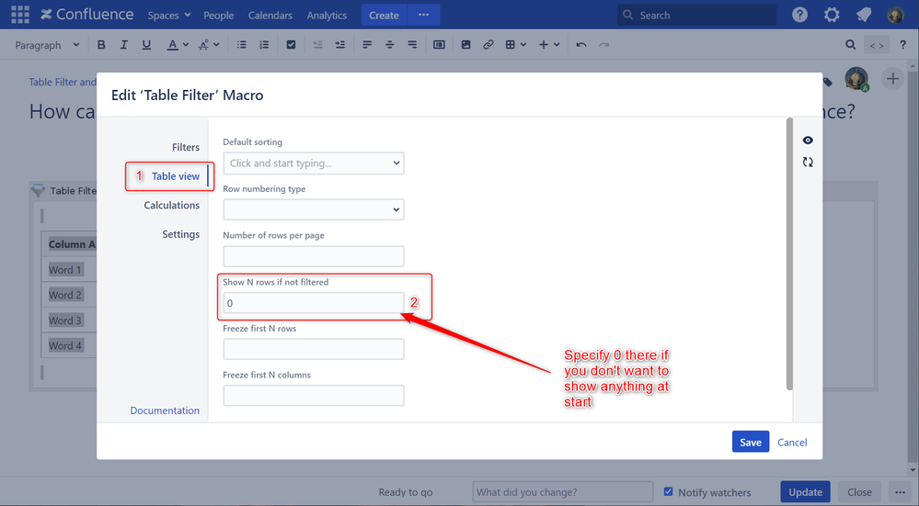
Task: Click the Confluence logo
Action: (x=86, y=15)
